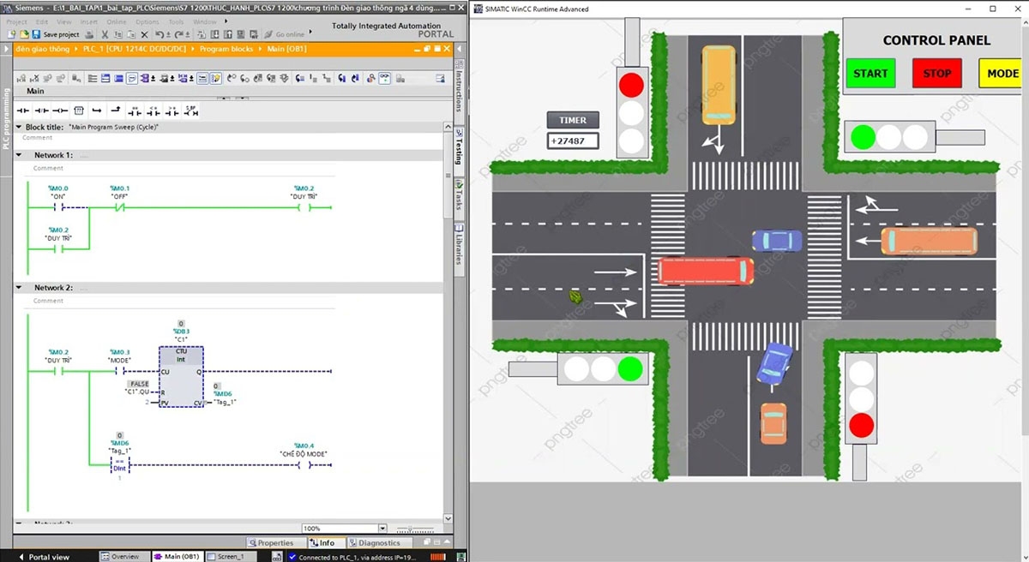Viewport: 1029px width, 562px height.
Task: Insert the equal comparison contact
Action: click(x=135, y=111)
